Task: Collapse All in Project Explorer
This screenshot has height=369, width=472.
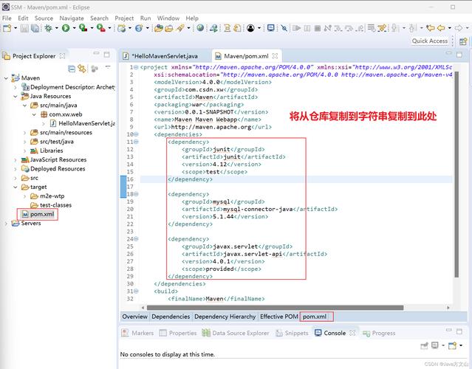Action: [x=72, y=69]
